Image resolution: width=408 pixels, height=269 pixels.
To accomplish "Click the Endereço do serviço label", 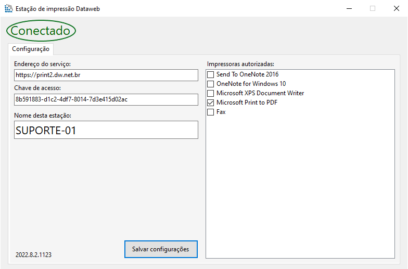I will [x=43, y=64].
